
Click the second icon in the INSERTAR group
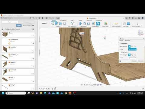128,24
